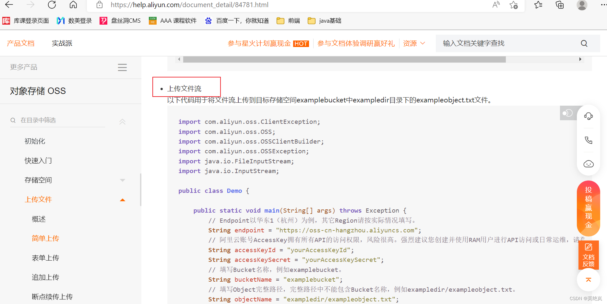Click the 投稿赢现金 banner button
607x304 pixels.
589,208
